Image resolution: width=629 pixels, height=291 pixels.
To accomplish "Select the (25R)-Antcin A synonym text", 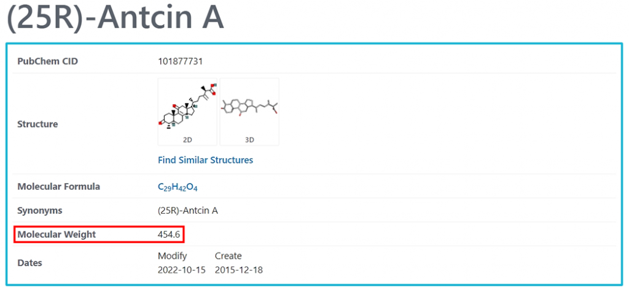I will [188, 211].
